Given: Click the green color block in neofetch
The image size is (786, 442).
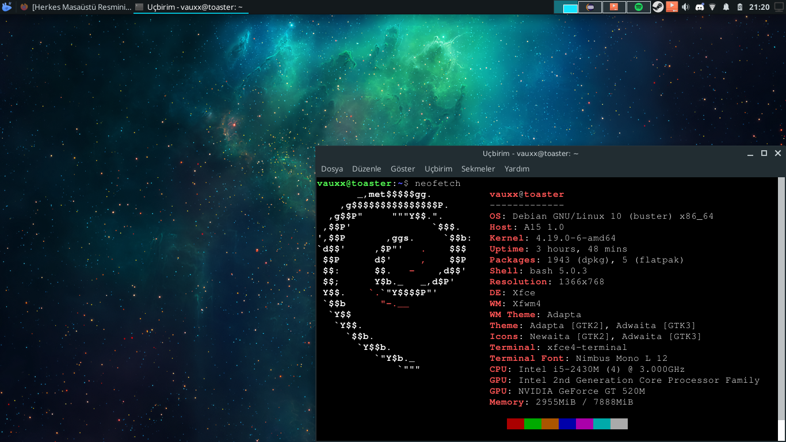Looking at the screenshot, I should (x=533, y=424).
